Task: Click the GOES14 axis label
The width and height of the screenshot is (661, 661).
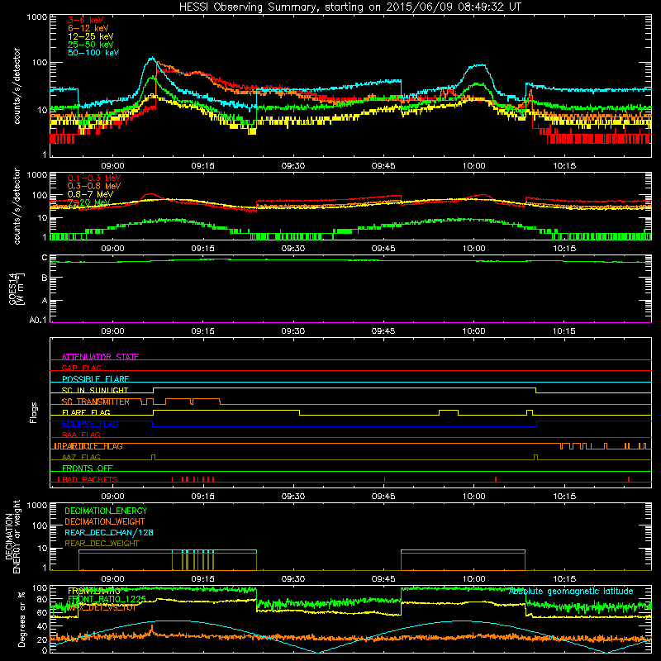Action: pyautogui.click(x=13, y=288)
